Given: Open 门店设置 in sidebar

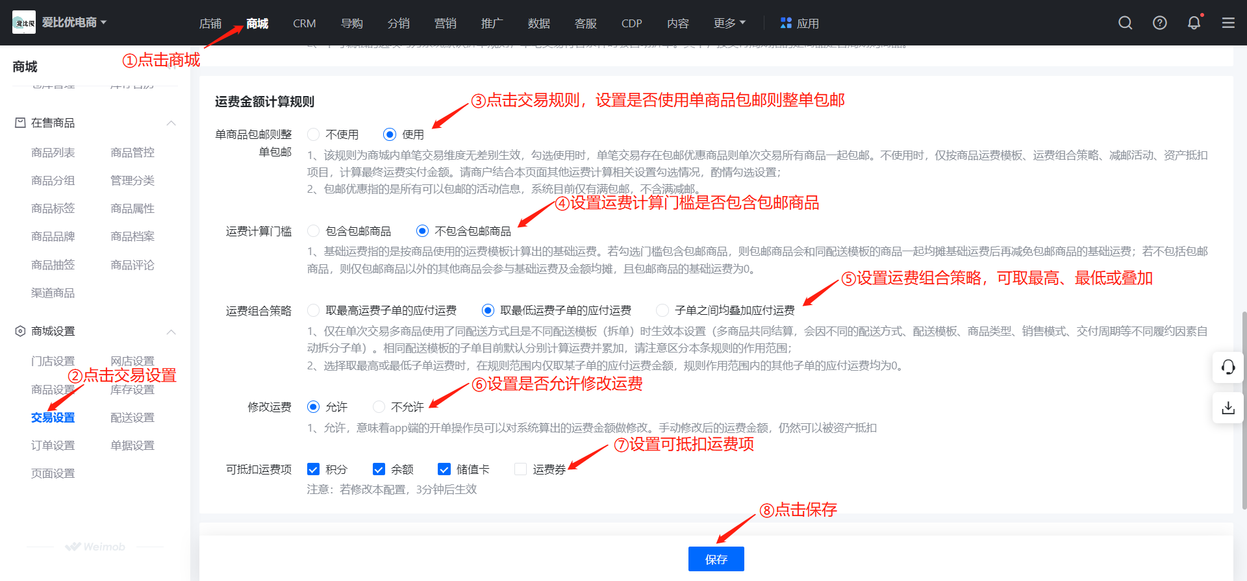Looking at the screenshot, I should 53,361.
